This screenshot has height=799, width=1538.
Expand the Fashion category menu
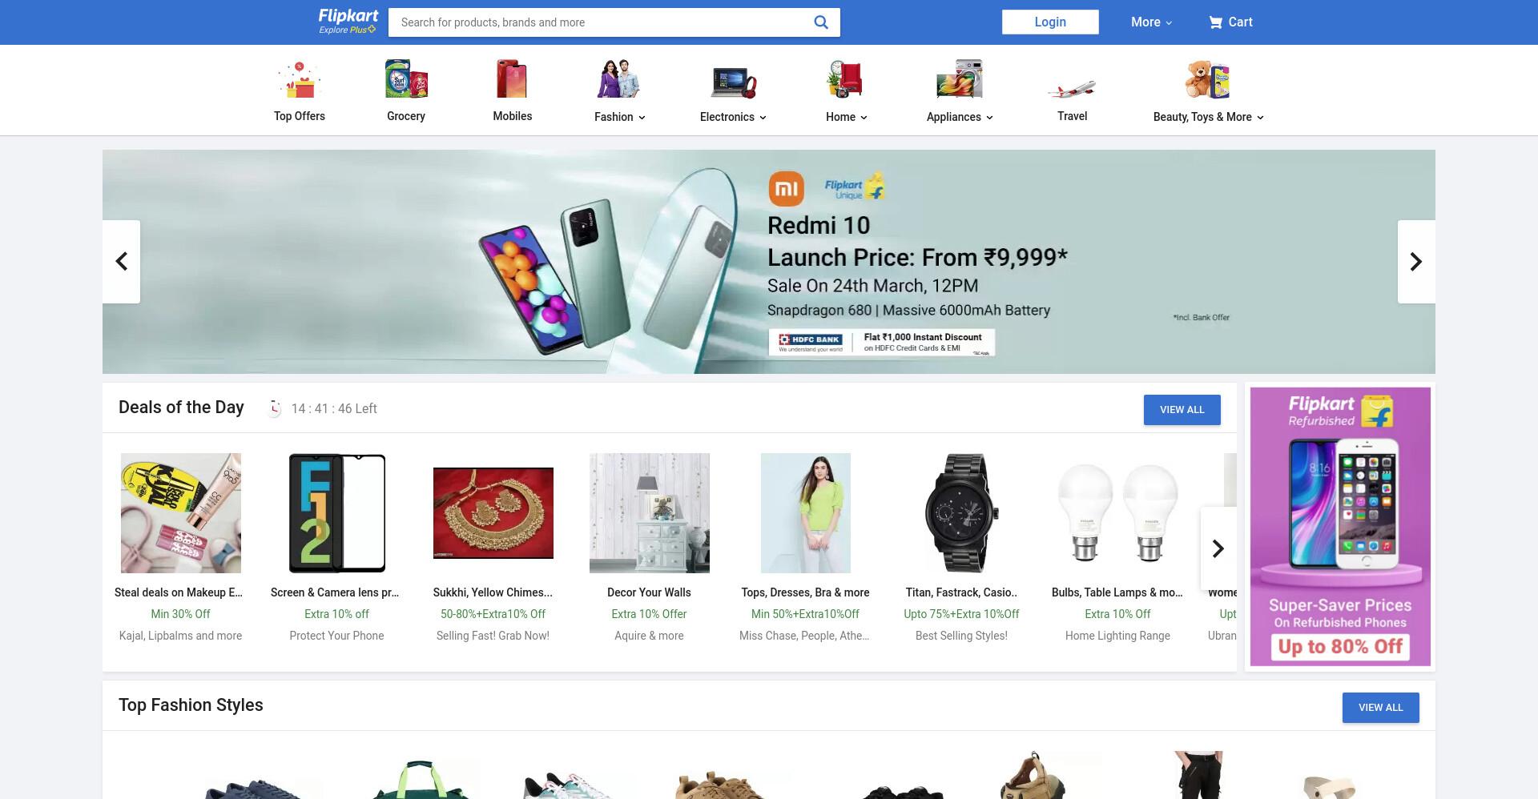point(620,117)
